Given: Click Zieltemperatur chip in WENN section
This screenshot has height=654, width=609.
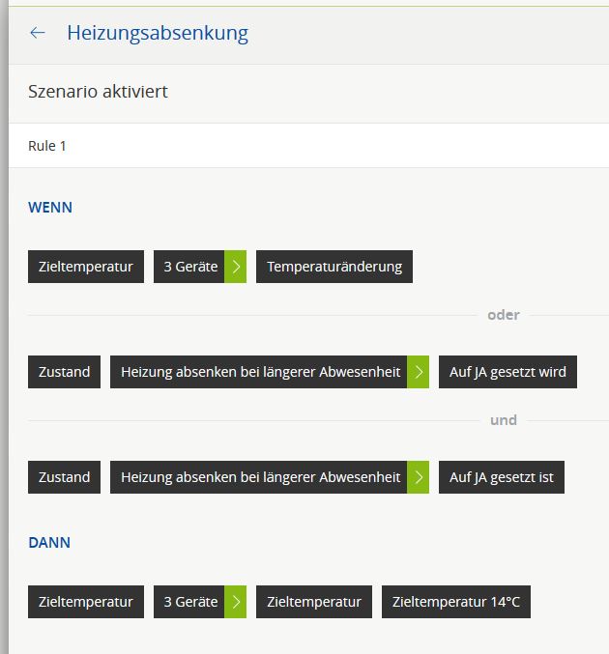Looking at the screenshot, I should 86,267.
